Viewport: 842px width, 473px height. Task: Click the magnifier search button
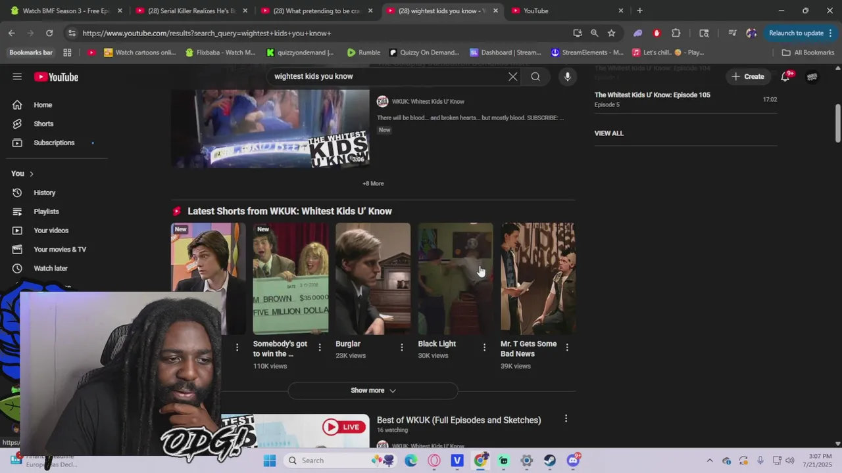pos(535,77)
